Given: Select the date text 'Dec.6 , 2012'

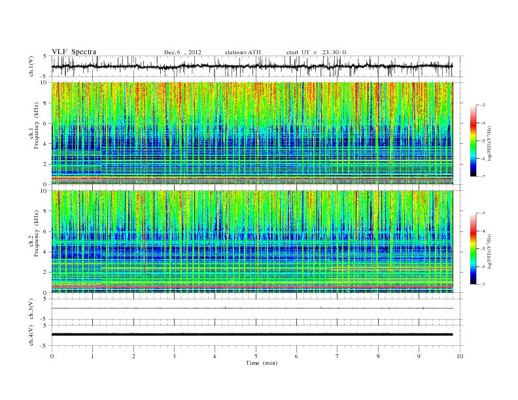Looking at the screenshot, I should pos(182,52).
